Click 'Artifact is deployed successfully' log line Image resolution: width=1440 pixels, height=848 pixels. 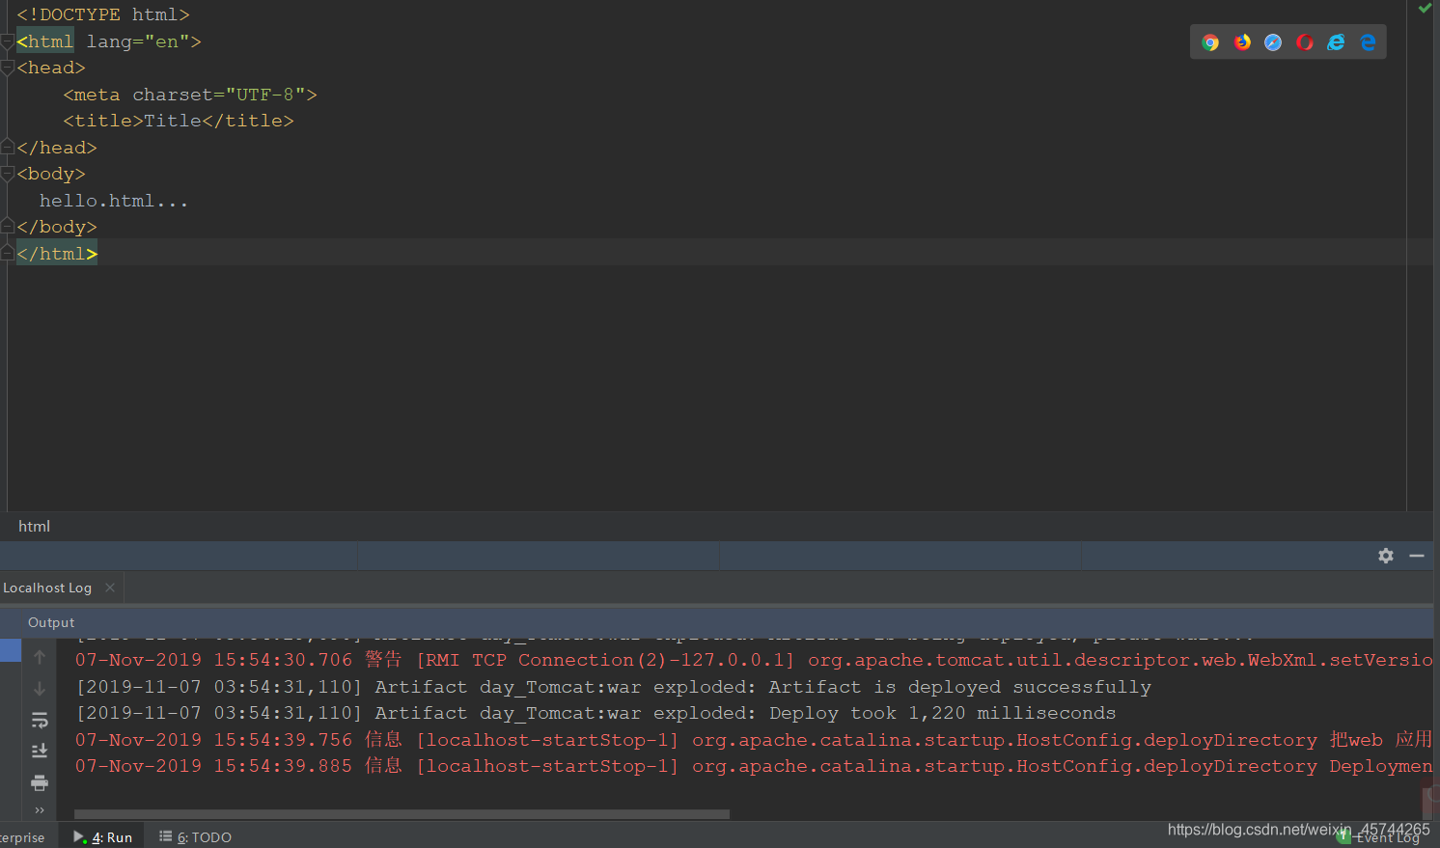613,687
